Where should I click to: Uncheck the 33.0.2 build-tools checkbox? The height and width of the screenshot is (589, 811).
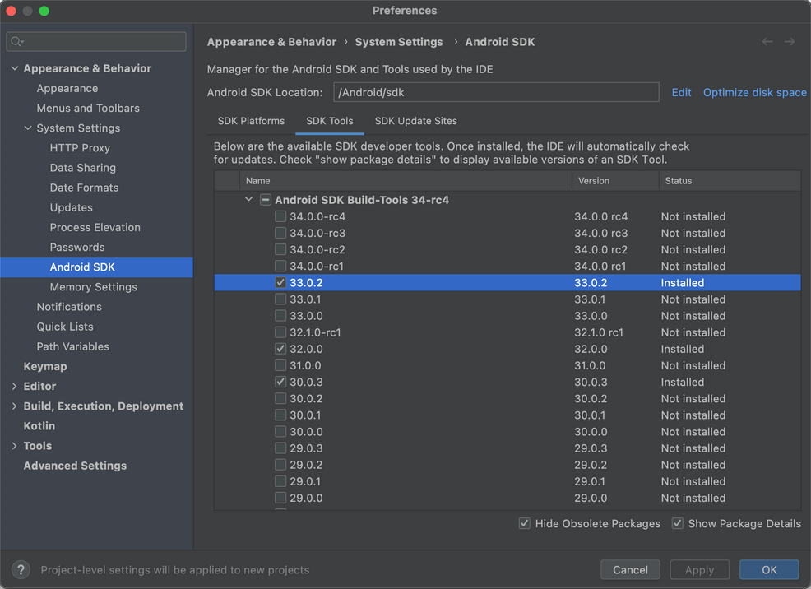coord(280,282)
